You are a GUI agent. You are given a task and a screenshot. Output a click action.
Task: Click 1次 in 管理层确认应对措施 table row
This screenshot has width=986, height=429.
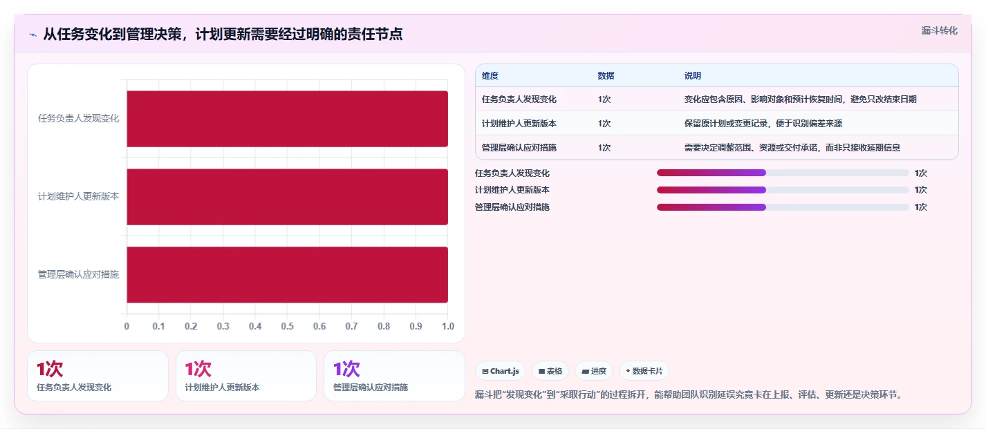point(604,148)
